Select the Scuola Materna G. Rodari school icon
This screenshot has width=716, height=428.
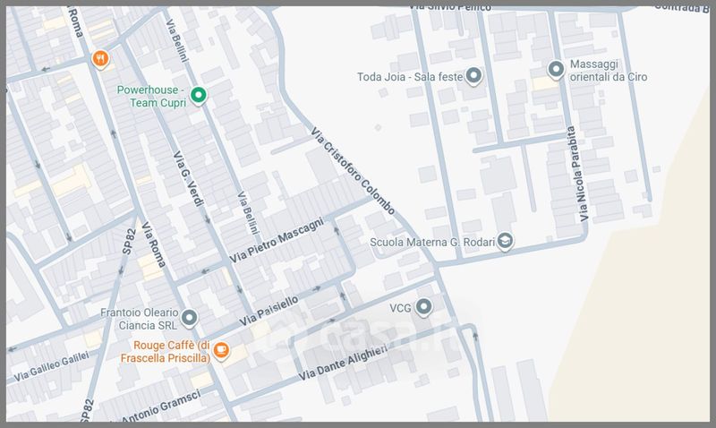point(505,242)
